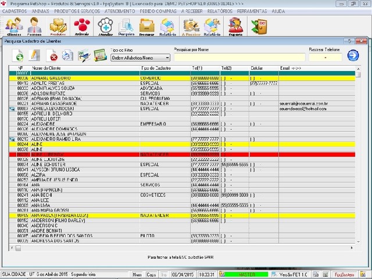
Task: Click the landscape picture icon in search toolbar
Action: pyautogui.click(x=84, y=56)
